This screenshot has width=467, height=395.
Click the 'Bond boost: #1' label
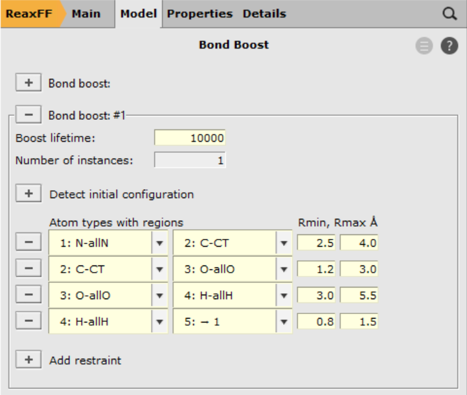click(87, 115)
